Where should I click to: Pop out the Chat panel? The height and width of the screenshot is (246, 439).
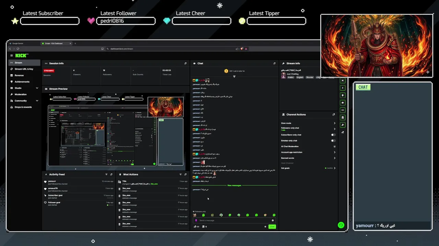tap(274, 63)
